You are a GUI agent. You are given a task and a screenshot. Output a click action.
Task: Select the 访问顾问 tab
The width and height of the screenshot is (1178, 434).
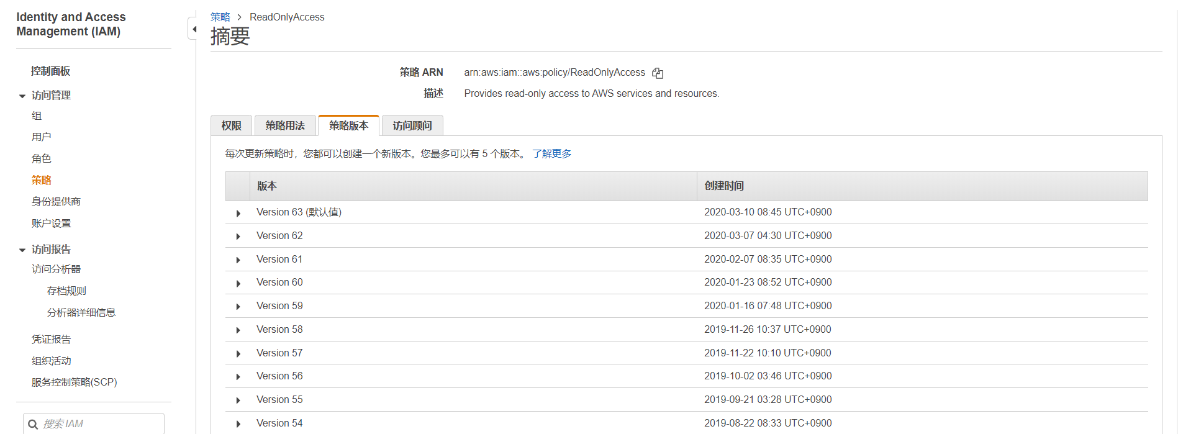point(412,125)
